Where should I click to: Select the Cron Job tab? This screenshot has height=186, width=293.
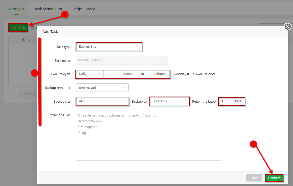pos(16,9)
